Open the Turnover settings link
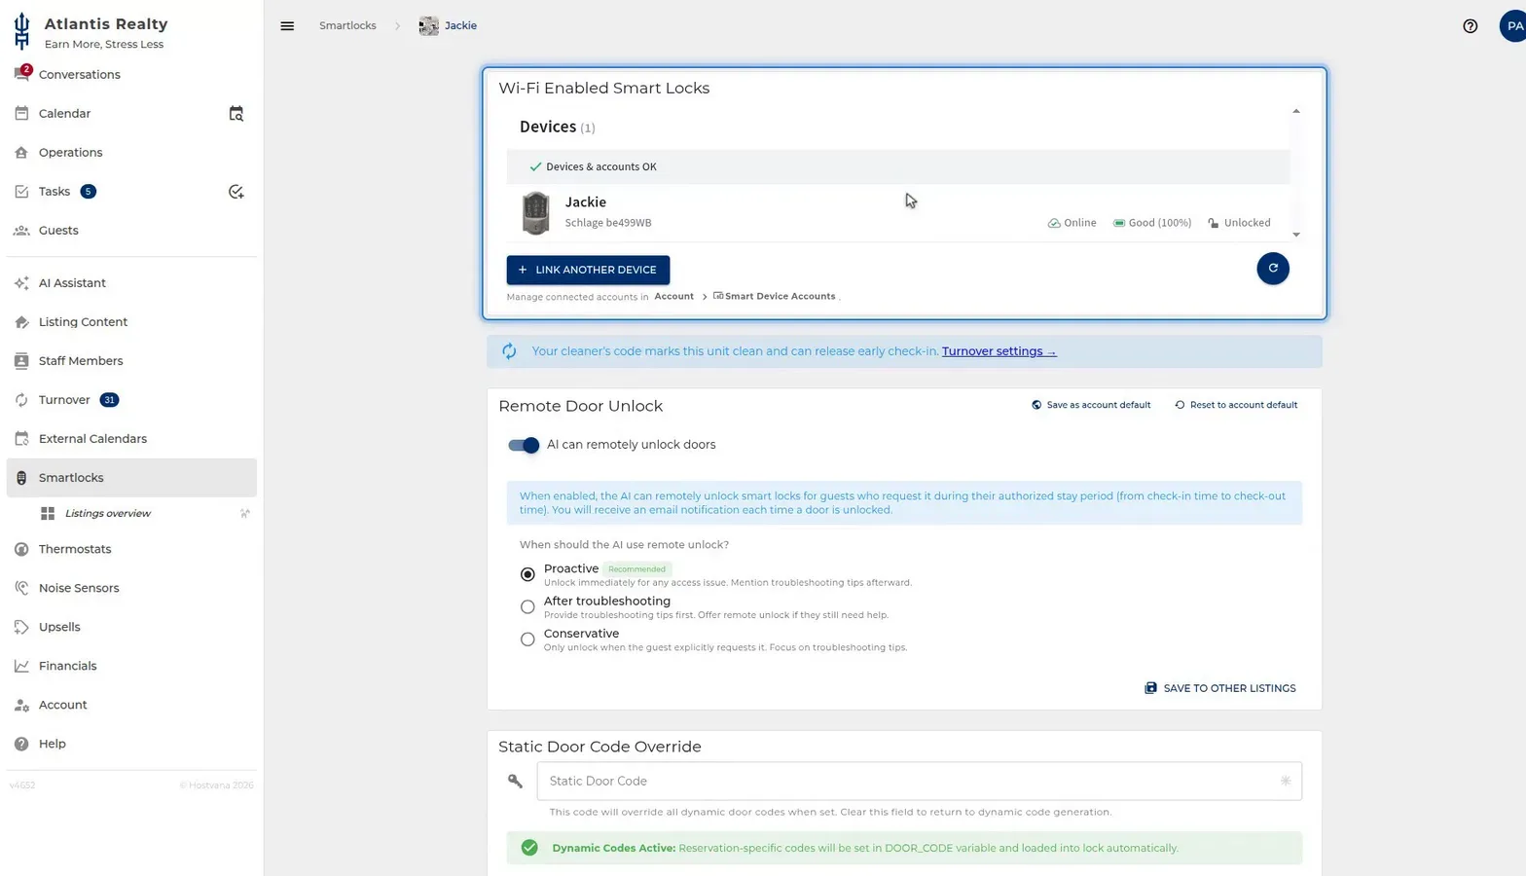 pyautogui.click(x=999, y=351)
